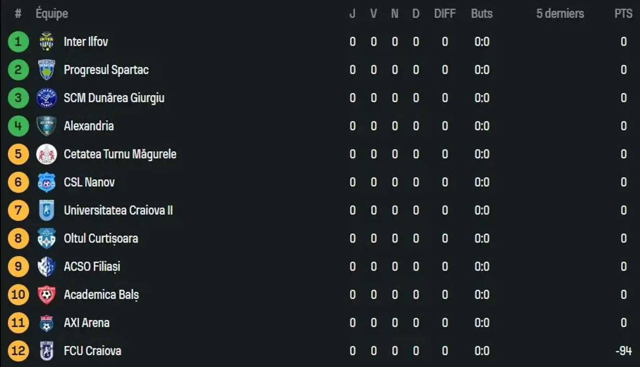Viewport: 640px width, 367px height.
Task: Click the ACSO Filiași crest
Action: [46, 266]
